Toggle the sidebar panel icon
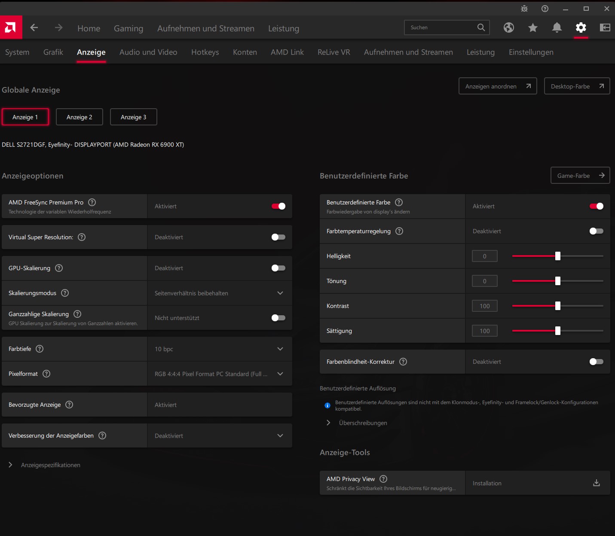This screenshot has height=536, width=615. [605, 27]
